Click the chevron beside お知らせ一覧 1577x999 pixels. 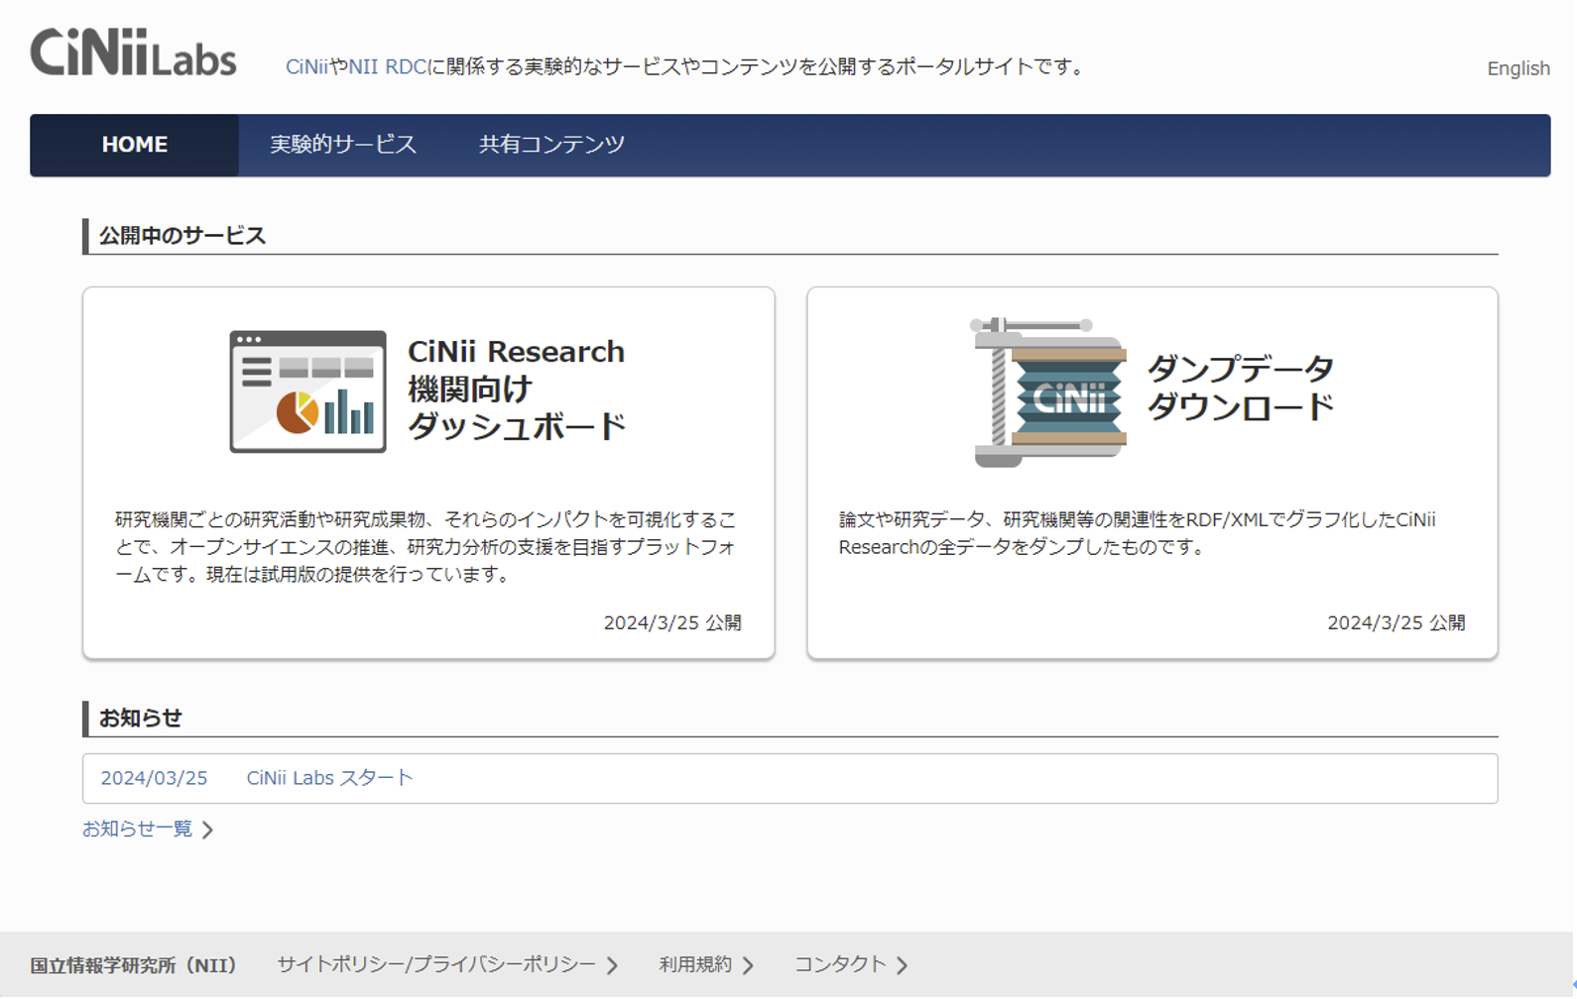[x=207, y=830]
